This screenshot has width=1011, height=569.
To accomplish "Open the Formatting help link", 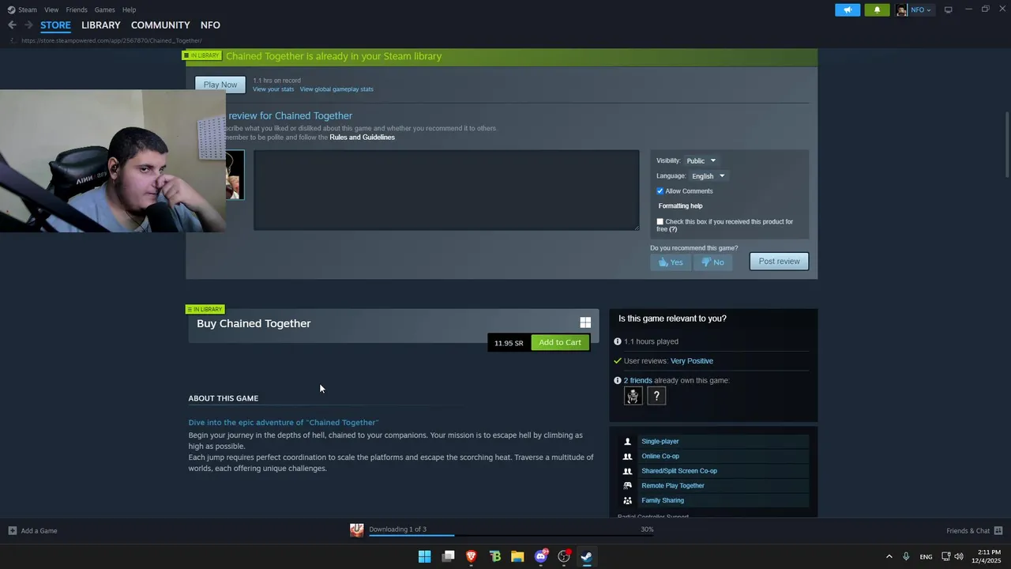I will 680,206.
